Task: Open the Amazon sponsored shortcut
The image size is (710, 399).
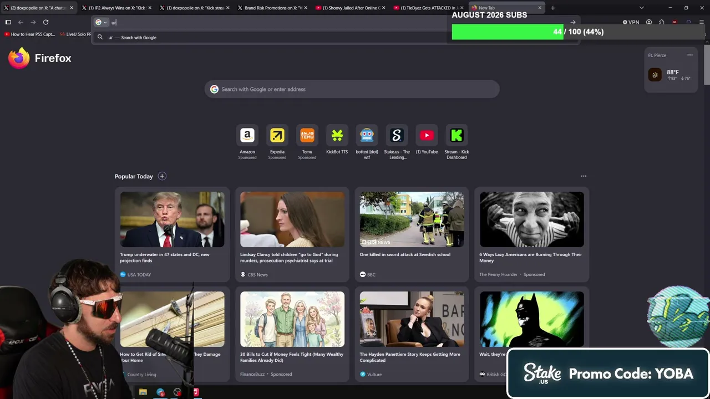Action: [x=247, y=142]
